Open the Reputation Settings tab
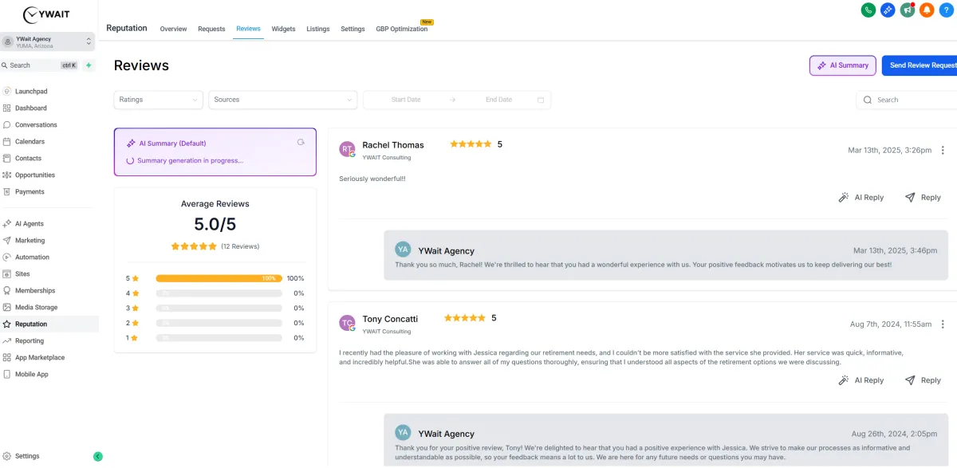Image resolution: width=957 pixels, height=468 pixels. pos(352,29)
